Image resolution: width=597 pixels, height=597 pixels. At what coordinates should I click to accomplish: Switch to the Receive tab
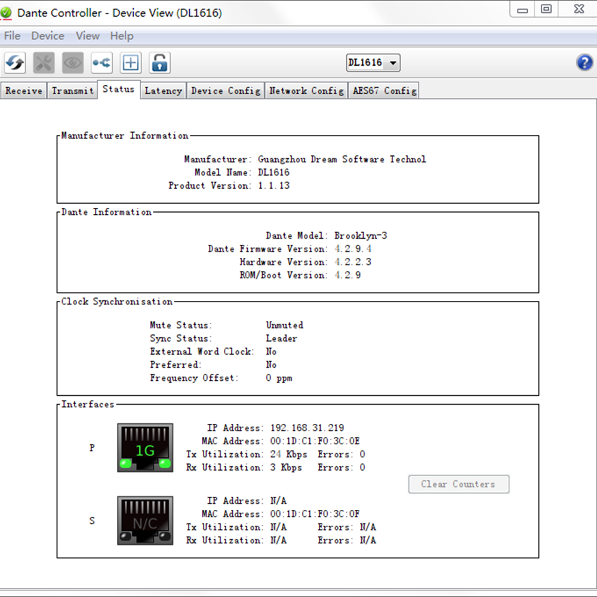click(x=24, y=91)
